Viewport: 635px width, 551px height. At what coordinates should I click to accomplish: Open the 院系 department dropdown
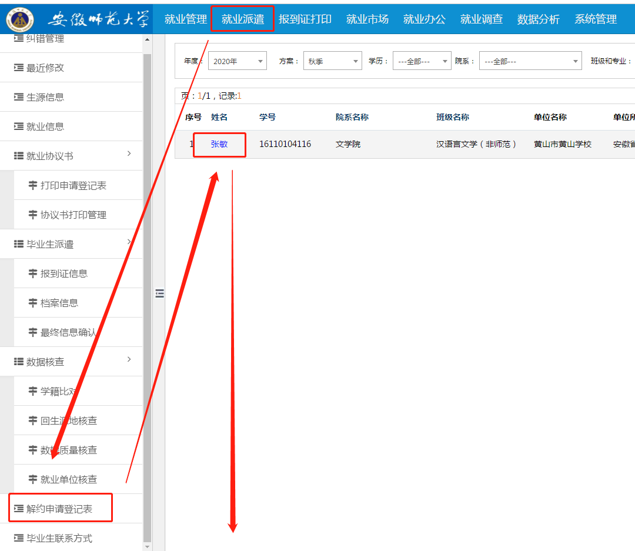coord(530,61)
